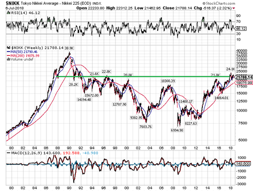
Task: Click the 143.600 MACD tag on the right axis
Action: click(x=242, y=164)
